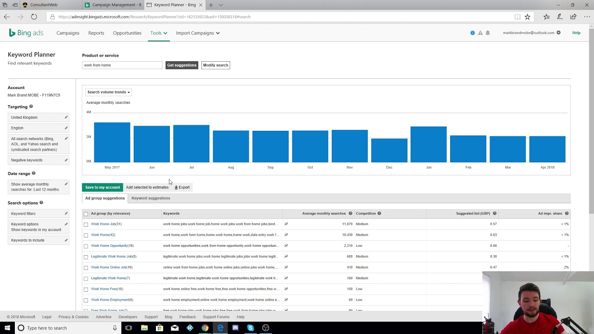Open Work Home Job(31) ad group link

pyautogui.click(x=106, y=224)
